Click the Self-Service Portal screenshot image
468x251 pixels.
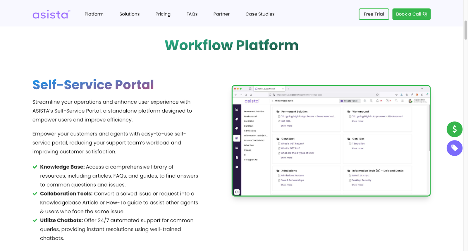coord(331,141)
